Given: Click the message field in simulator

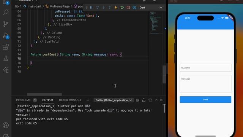Looking at the screenshot, I should (x=205, y=84).
